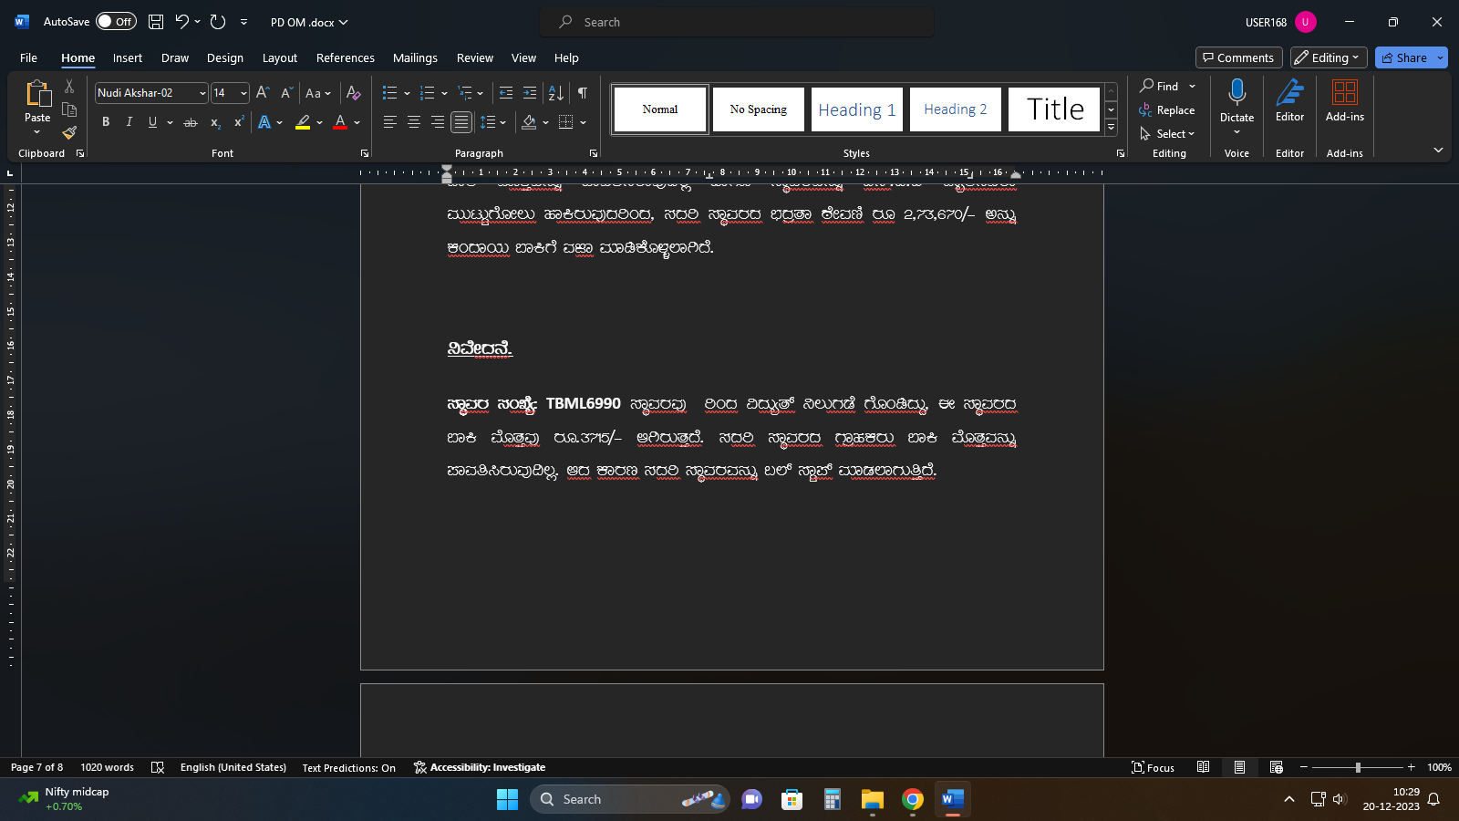Click Replace in Editing group
The height and width of the screenshot is (821, 1459).
click(x=1167, y=109)
